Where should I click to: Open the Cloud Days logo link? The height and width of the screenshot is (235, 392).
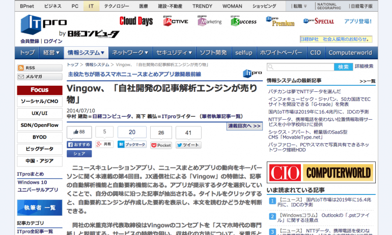(x=136, y=21)
